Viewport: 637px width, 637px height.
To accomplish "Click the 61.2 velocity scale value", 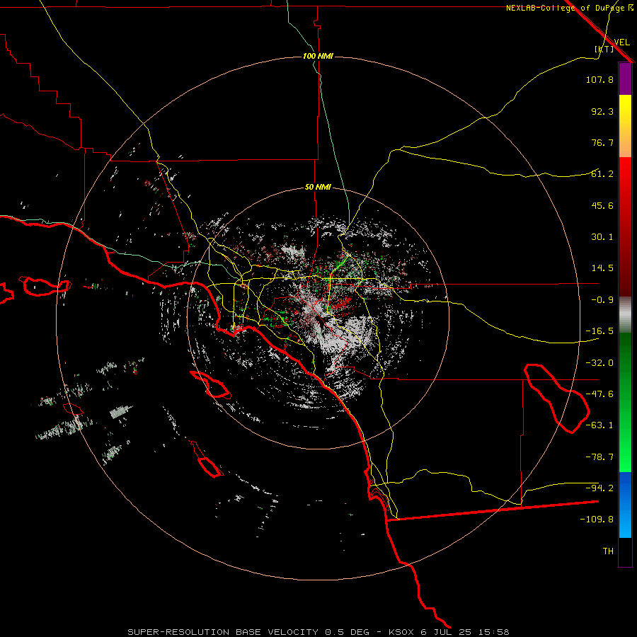I will click(602, 174).
